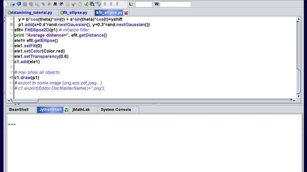The image size is (307, 172).
Task: Click the copy toolbar icon
Action: click(68, 4)
